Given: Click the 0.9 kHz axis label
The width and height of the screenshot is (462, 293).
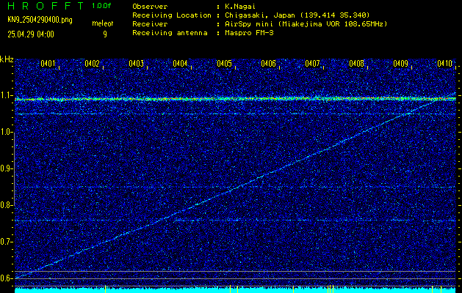Looking at the screenshot, I should coord(6,168).
